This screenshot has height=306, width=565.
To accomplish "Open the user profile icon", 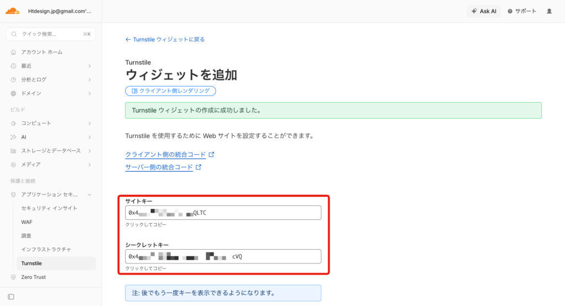I will pos(549,11).
